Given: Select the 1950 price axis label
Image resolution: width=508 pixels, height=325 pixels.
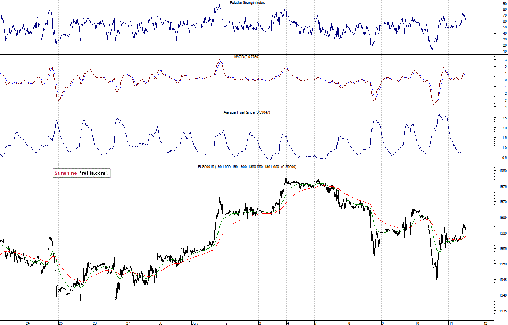Looking at the screenshot, I should click(x=503, y=264).
